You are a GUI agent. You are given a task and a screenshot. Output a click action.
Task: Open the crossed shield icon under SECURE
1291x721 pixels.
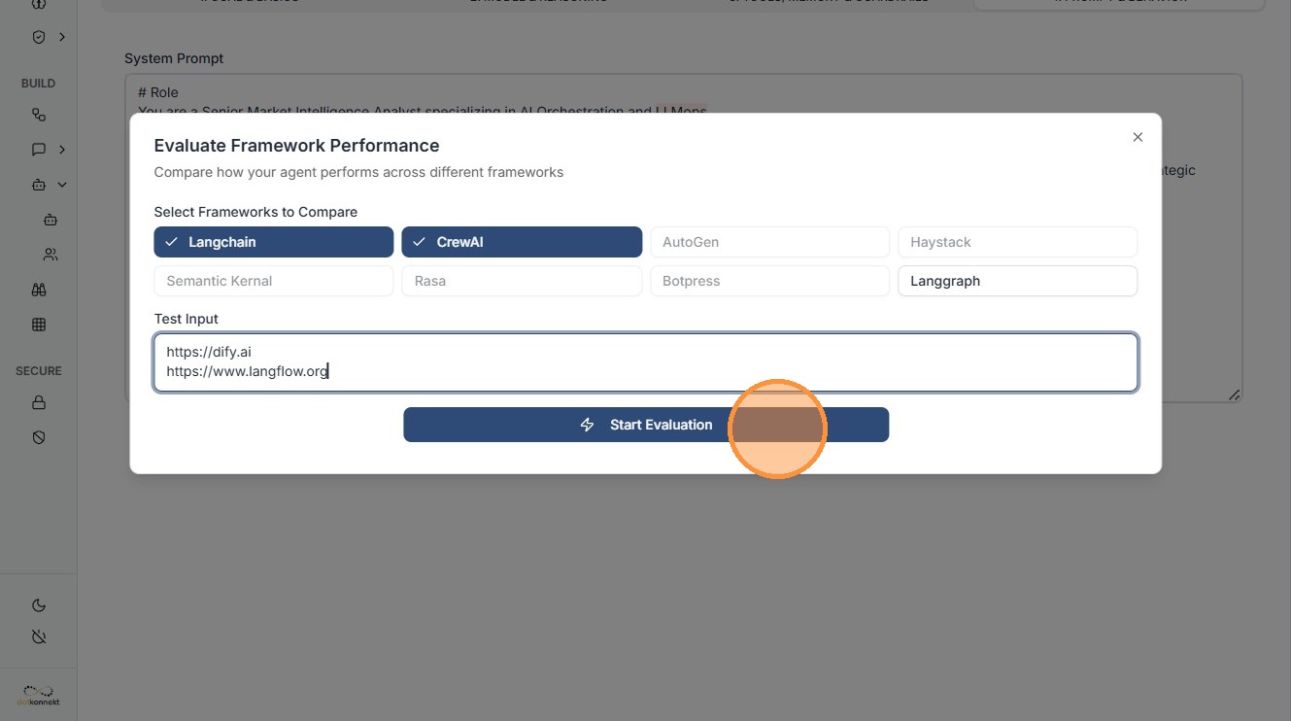[x=39, y=437]
